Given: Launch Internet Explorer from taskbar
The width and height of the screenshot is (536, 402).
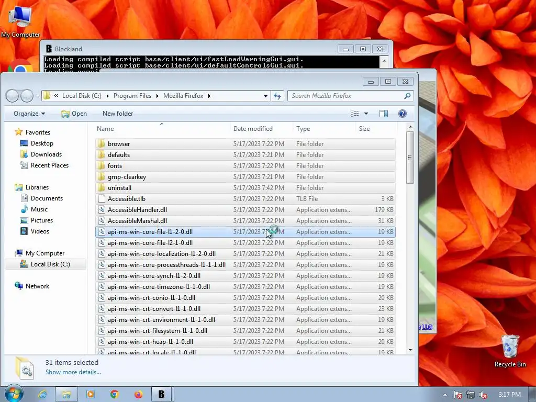Looking at the screenshot, I should [x=42, y=394].
